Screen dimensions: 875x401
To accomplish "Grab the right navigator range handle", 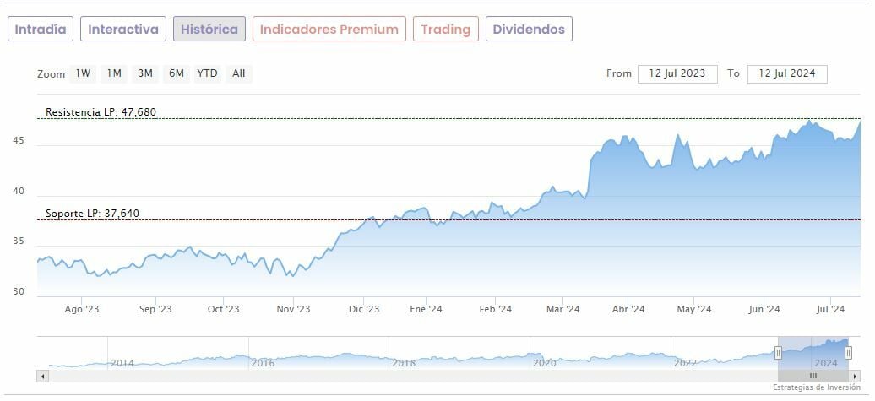I will tap(848, 353).
